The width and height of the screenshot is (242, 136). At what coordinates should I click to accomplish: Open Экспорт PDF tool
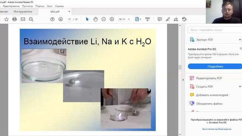pos(205,40)
